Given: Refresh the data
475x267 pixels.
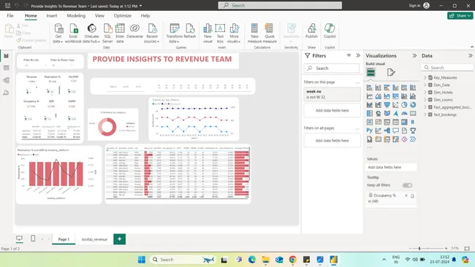Looking at the screenshot, I should 190,31.
